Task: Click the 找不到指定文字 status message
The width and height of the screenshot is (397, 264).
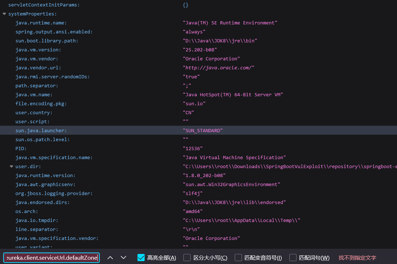Action: point(357,258)
